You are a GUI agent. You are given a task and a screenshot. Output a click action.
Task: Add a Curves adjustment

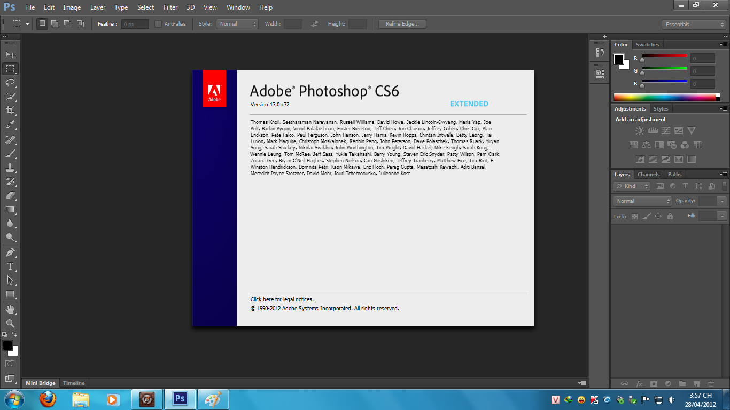[665, 130]
